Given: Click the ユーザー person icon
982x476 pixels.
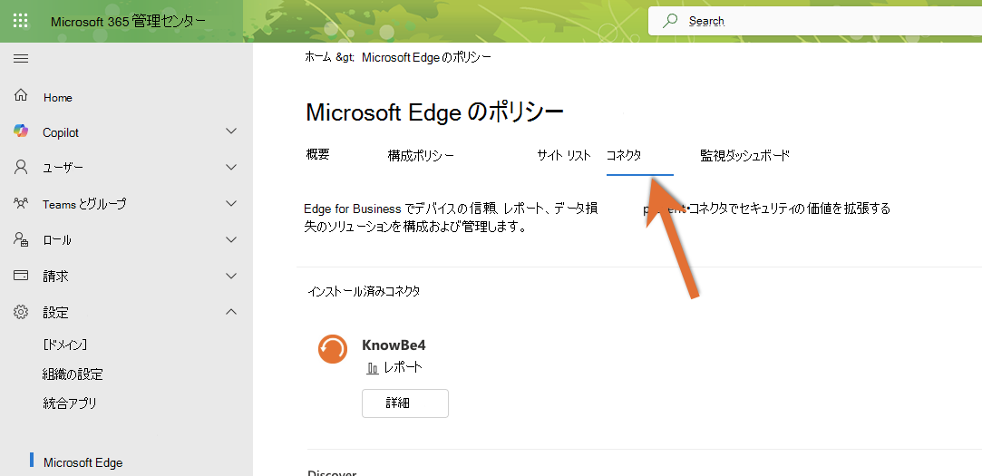Looking at the screenshot, I should [21, 167].
